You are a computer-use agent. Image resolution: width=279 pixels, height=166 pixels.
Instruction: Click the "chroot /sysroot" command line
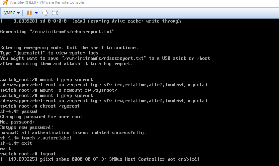click(x=40, y=106)
